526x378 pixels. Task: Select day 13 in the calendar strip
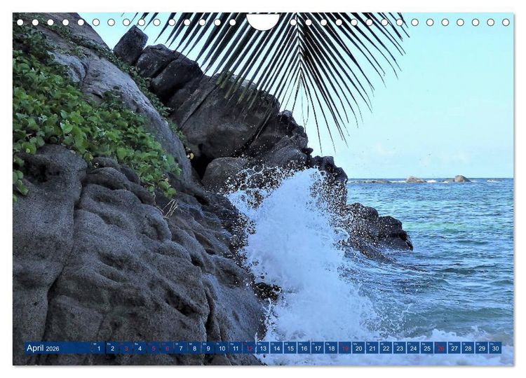pos(263,348)
